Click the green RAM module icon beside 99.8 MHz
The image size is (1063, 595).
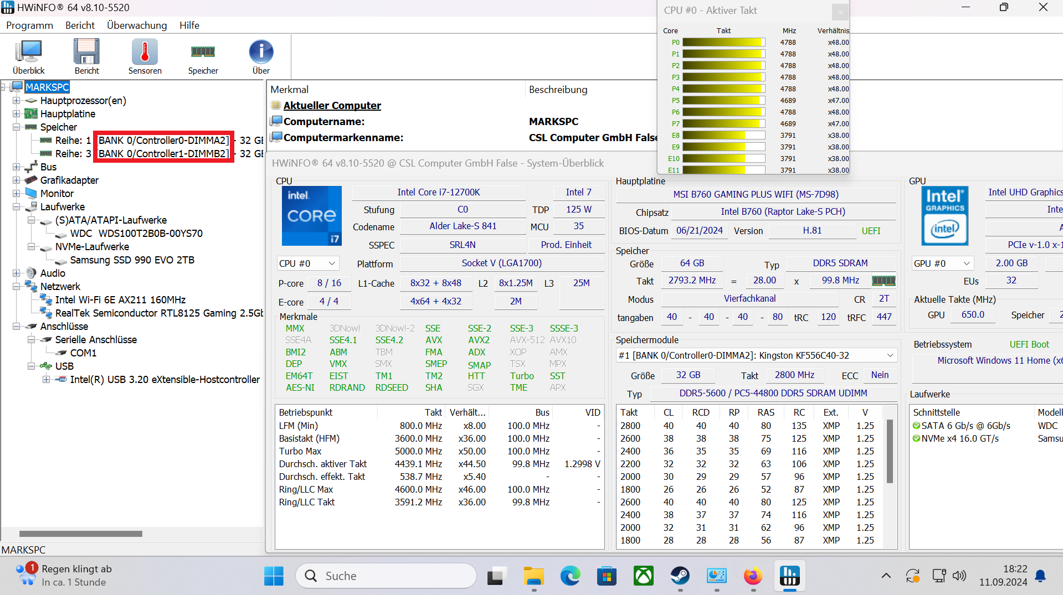click(x=884, y=281)
